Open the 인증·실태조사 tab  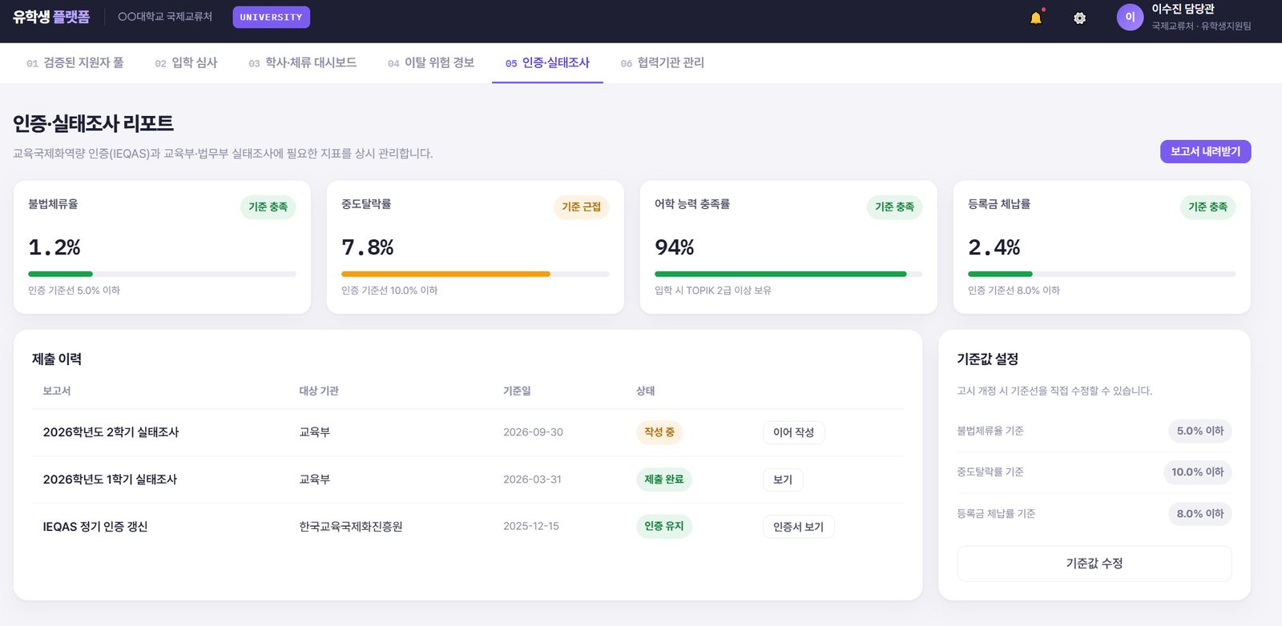click(x=547, y=62)
